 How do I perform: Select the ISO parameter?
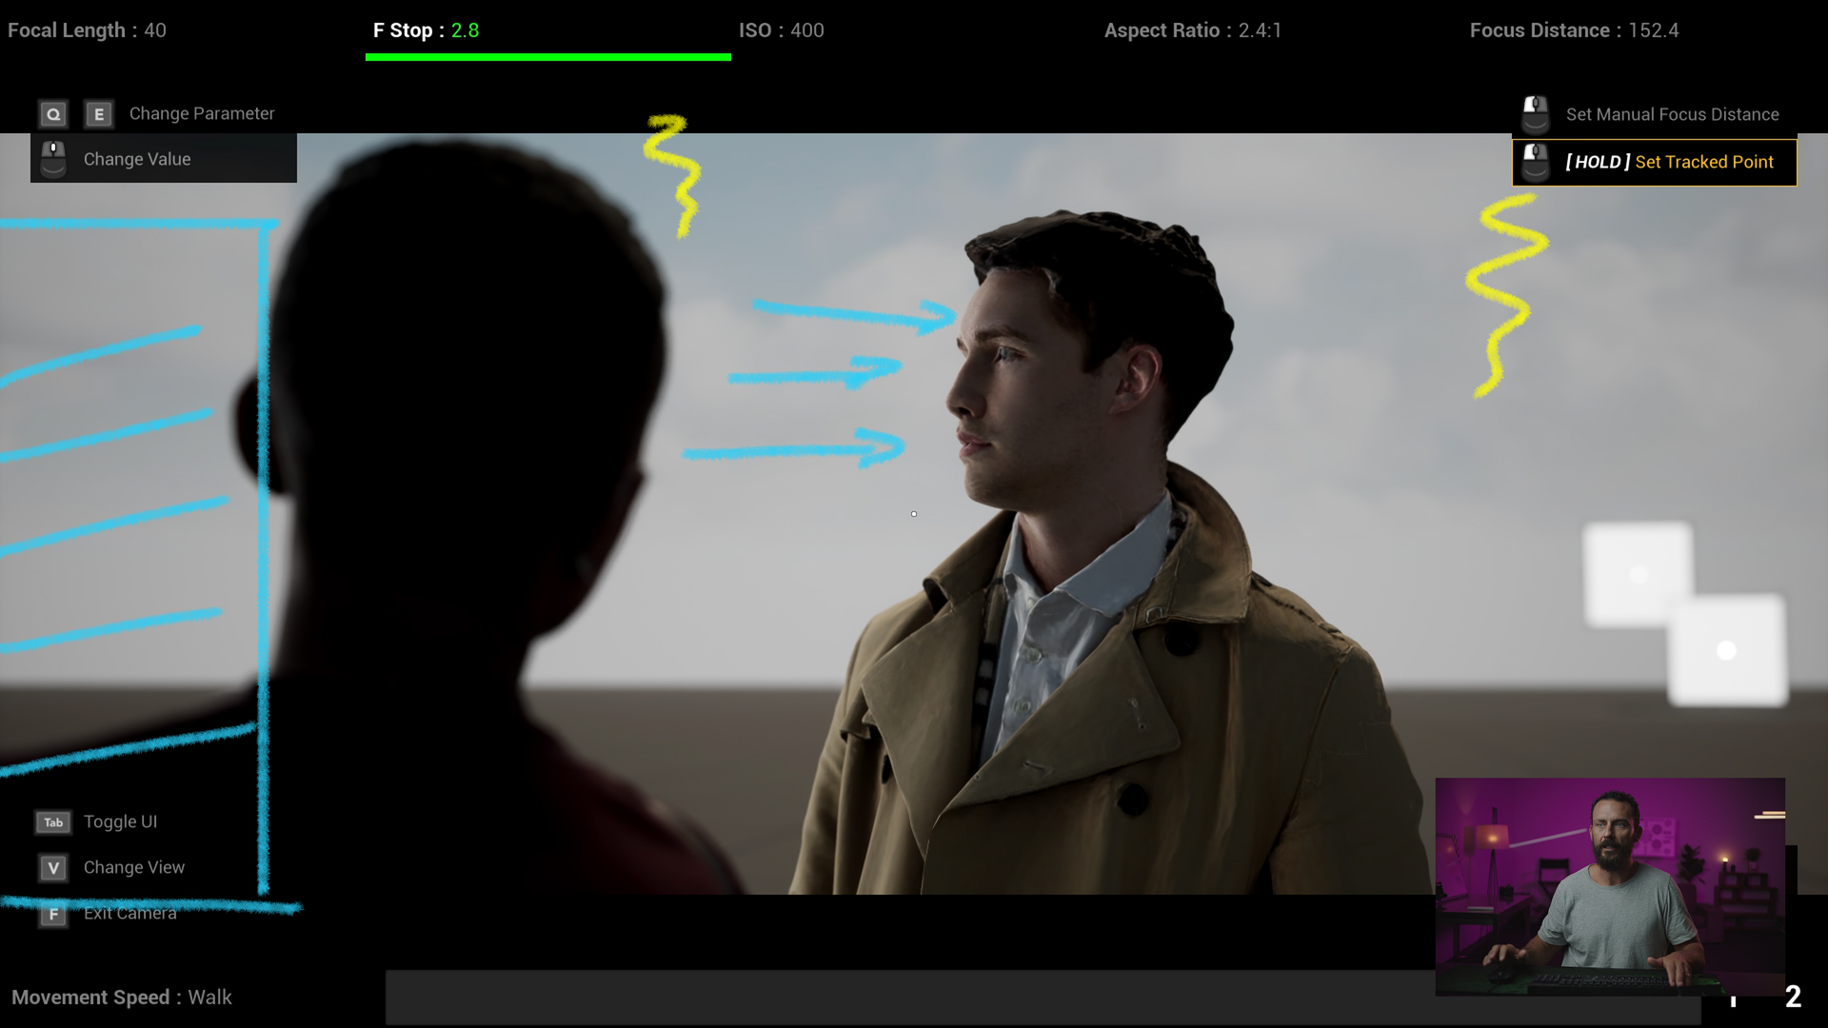781,30
